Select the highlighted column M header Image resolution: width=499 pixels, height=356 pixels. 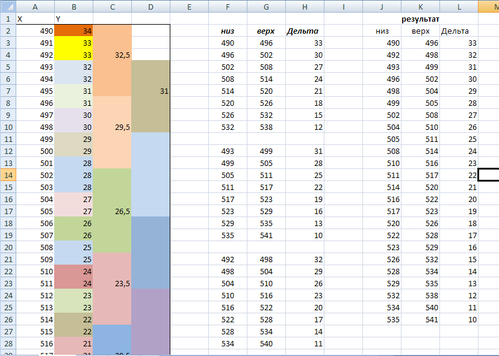pyautogui.click(x=488, y=6)
